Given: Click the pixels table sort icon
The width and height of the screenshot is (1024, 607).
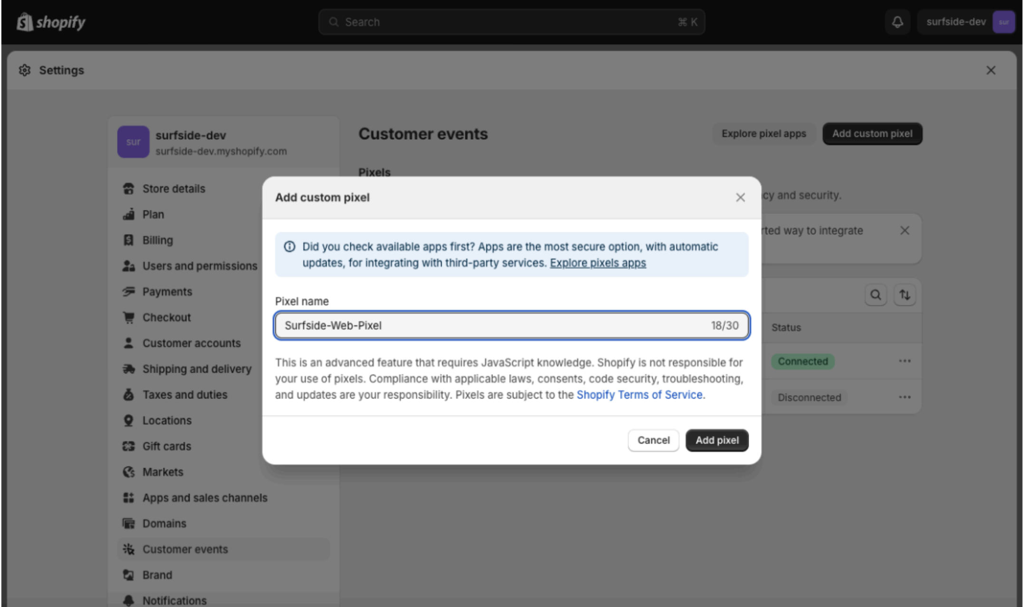Looking at the screenshot, I should coord(905,295).
